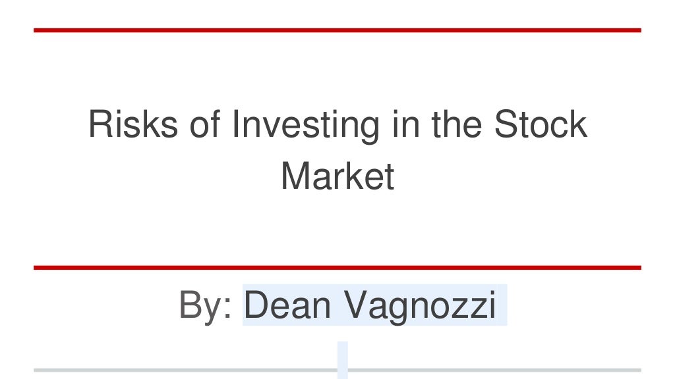Click the word "Market" on the second title line

click(x=337, y=176)
